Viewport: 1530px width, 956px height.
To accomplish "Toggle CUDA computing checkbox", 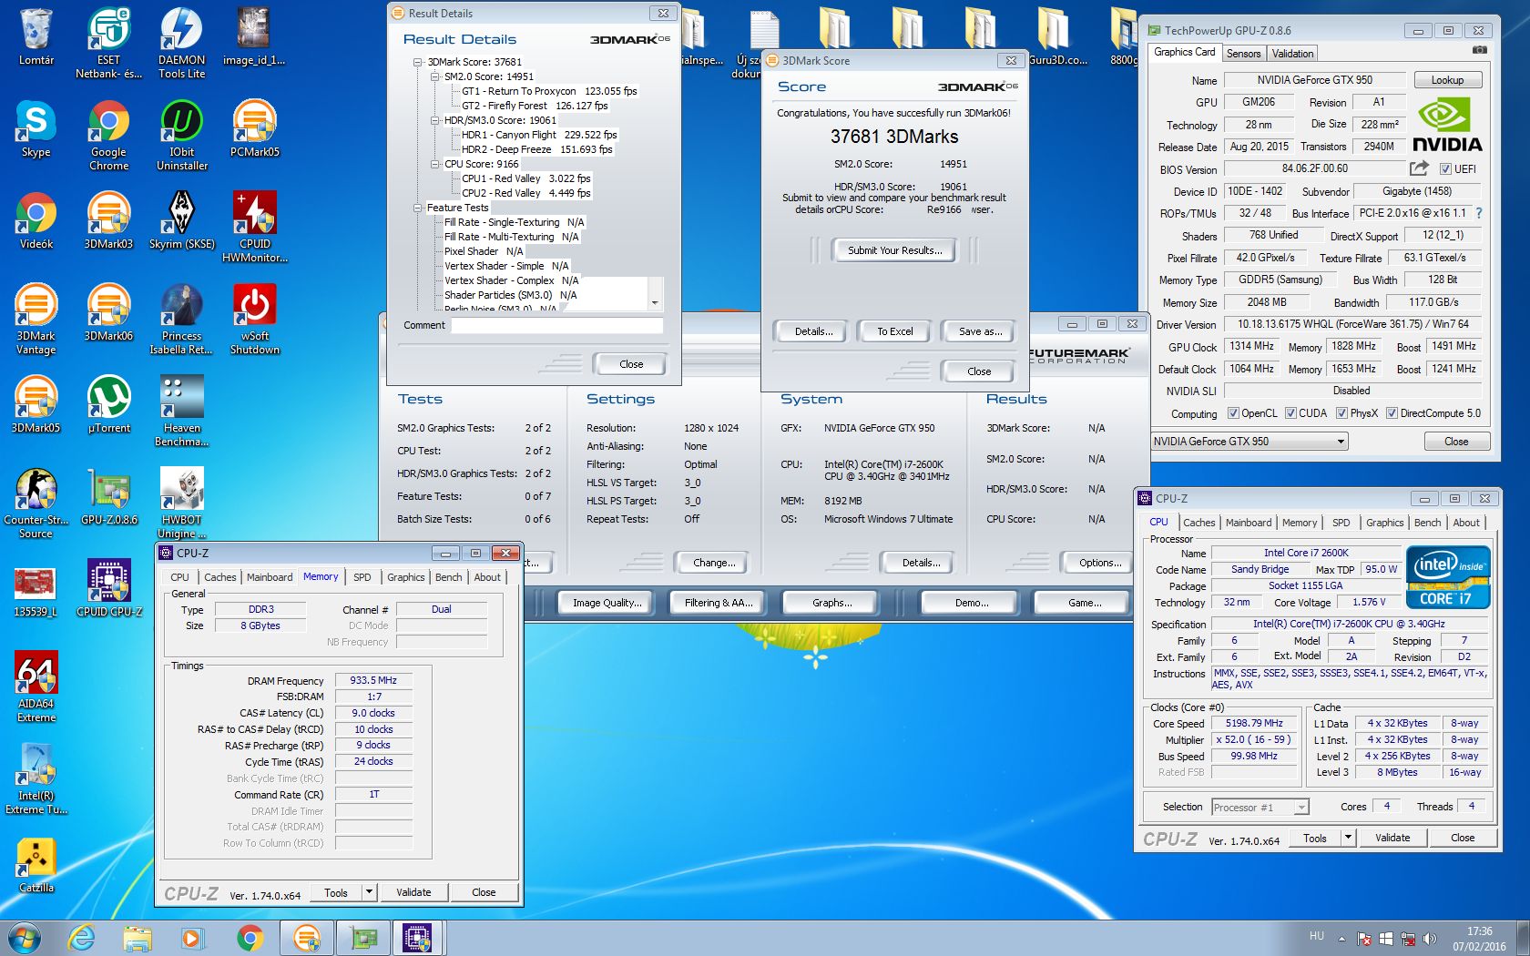I will click(x=1290, y=413).
